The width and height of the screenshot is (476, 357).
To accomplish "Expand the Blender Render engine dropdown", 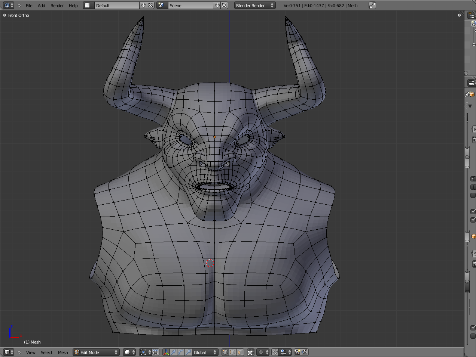I will tap(255, 5).
